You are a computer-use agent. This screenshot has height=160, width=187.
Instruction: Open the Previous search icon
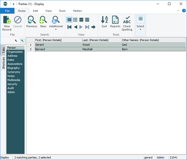(x=32, y=20)
